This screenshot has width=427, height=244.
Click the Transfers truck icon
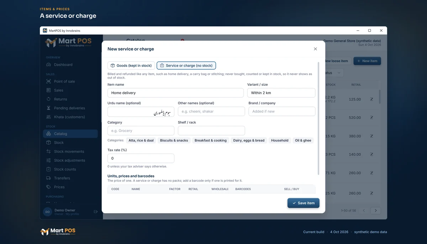pyautogui.click(x=48, y=178)
